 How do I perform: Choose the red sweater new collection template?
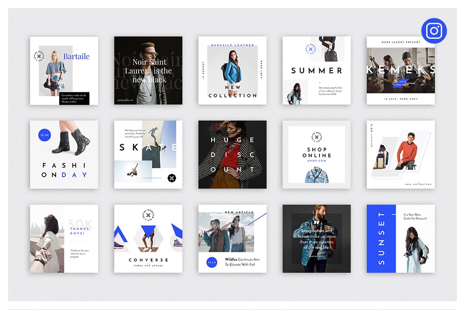point(401,155)
